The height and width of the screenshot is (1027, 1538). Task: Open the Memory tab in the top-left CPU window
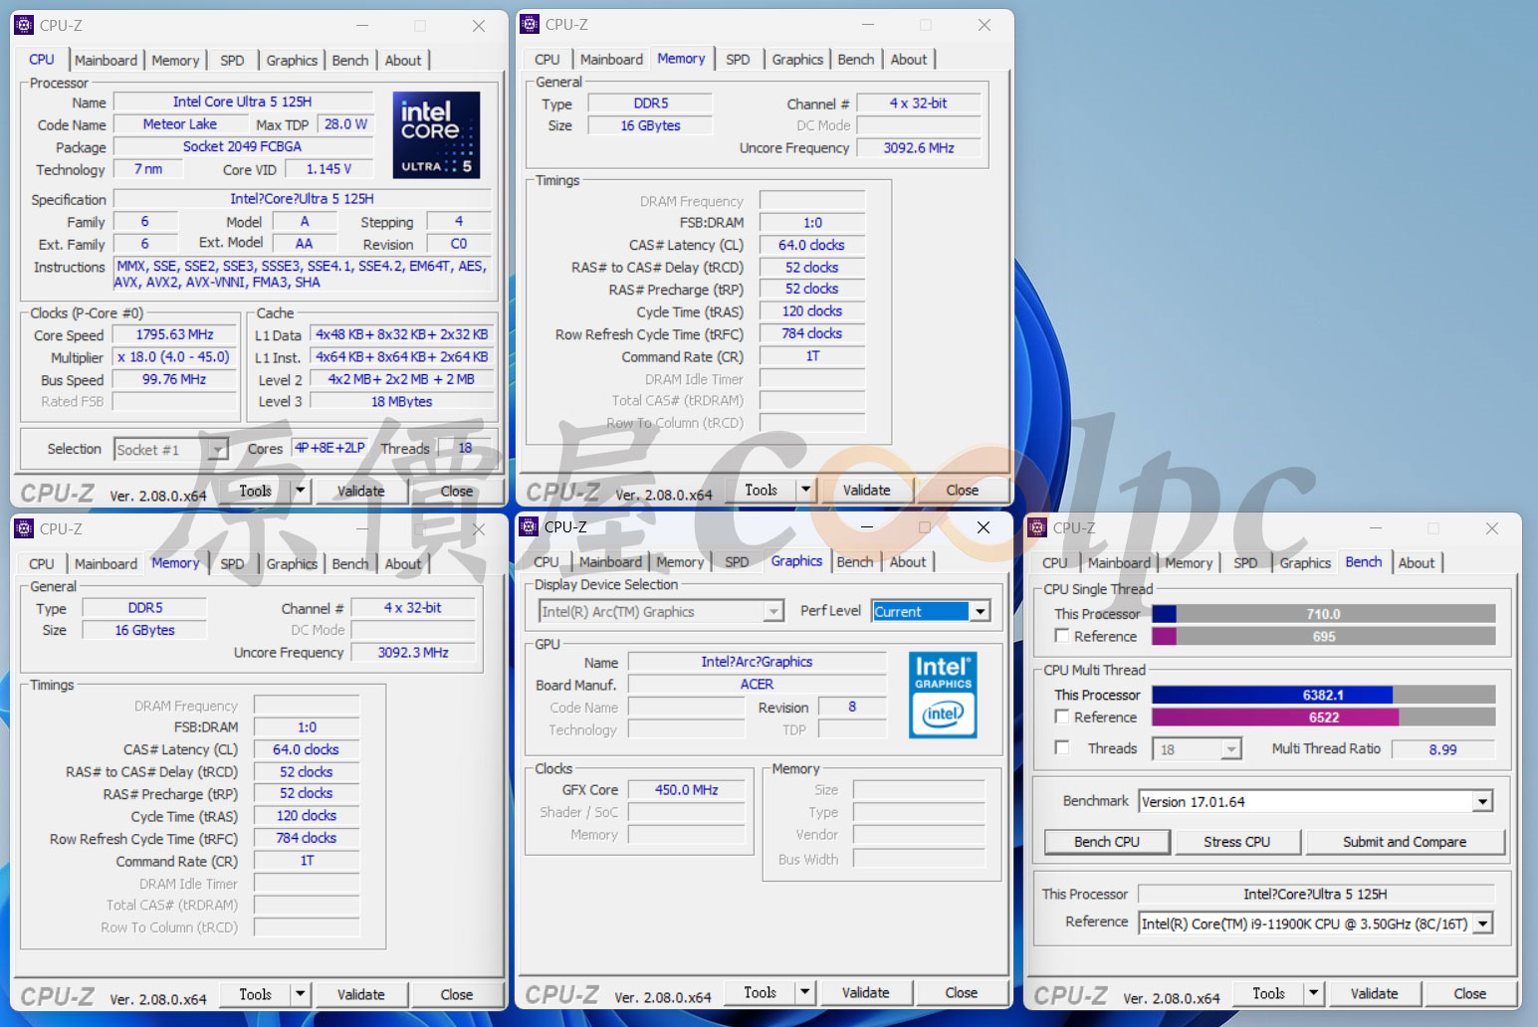tap(175, 60)
